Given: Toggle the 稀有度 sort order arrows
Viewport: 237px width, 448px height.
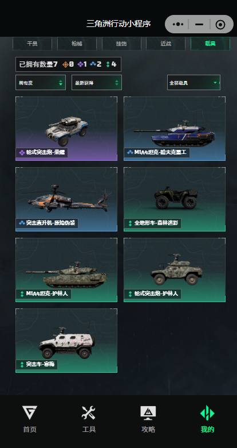Looking at the screenshot, I should tap(61, 83).
